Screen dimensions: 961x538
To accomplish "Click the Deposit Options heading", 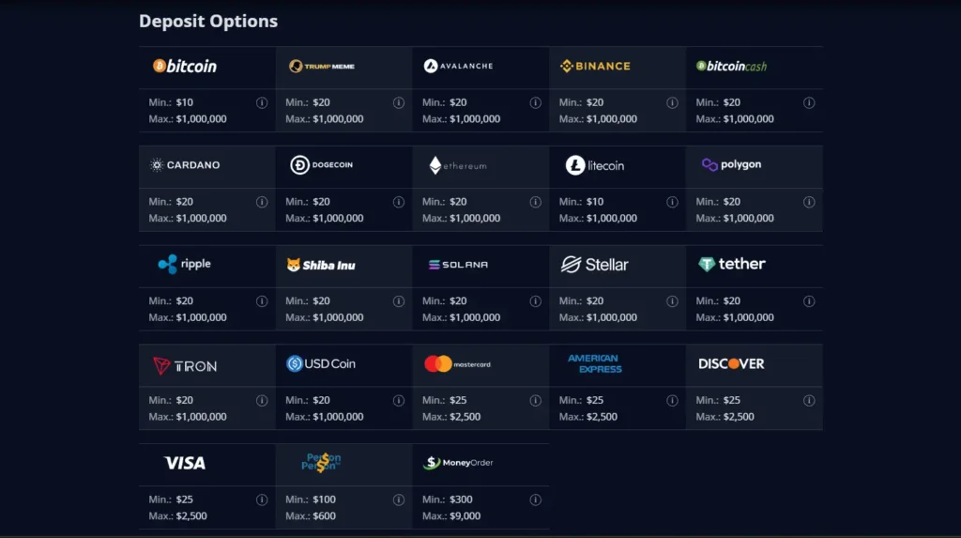I will coord(208,22).
